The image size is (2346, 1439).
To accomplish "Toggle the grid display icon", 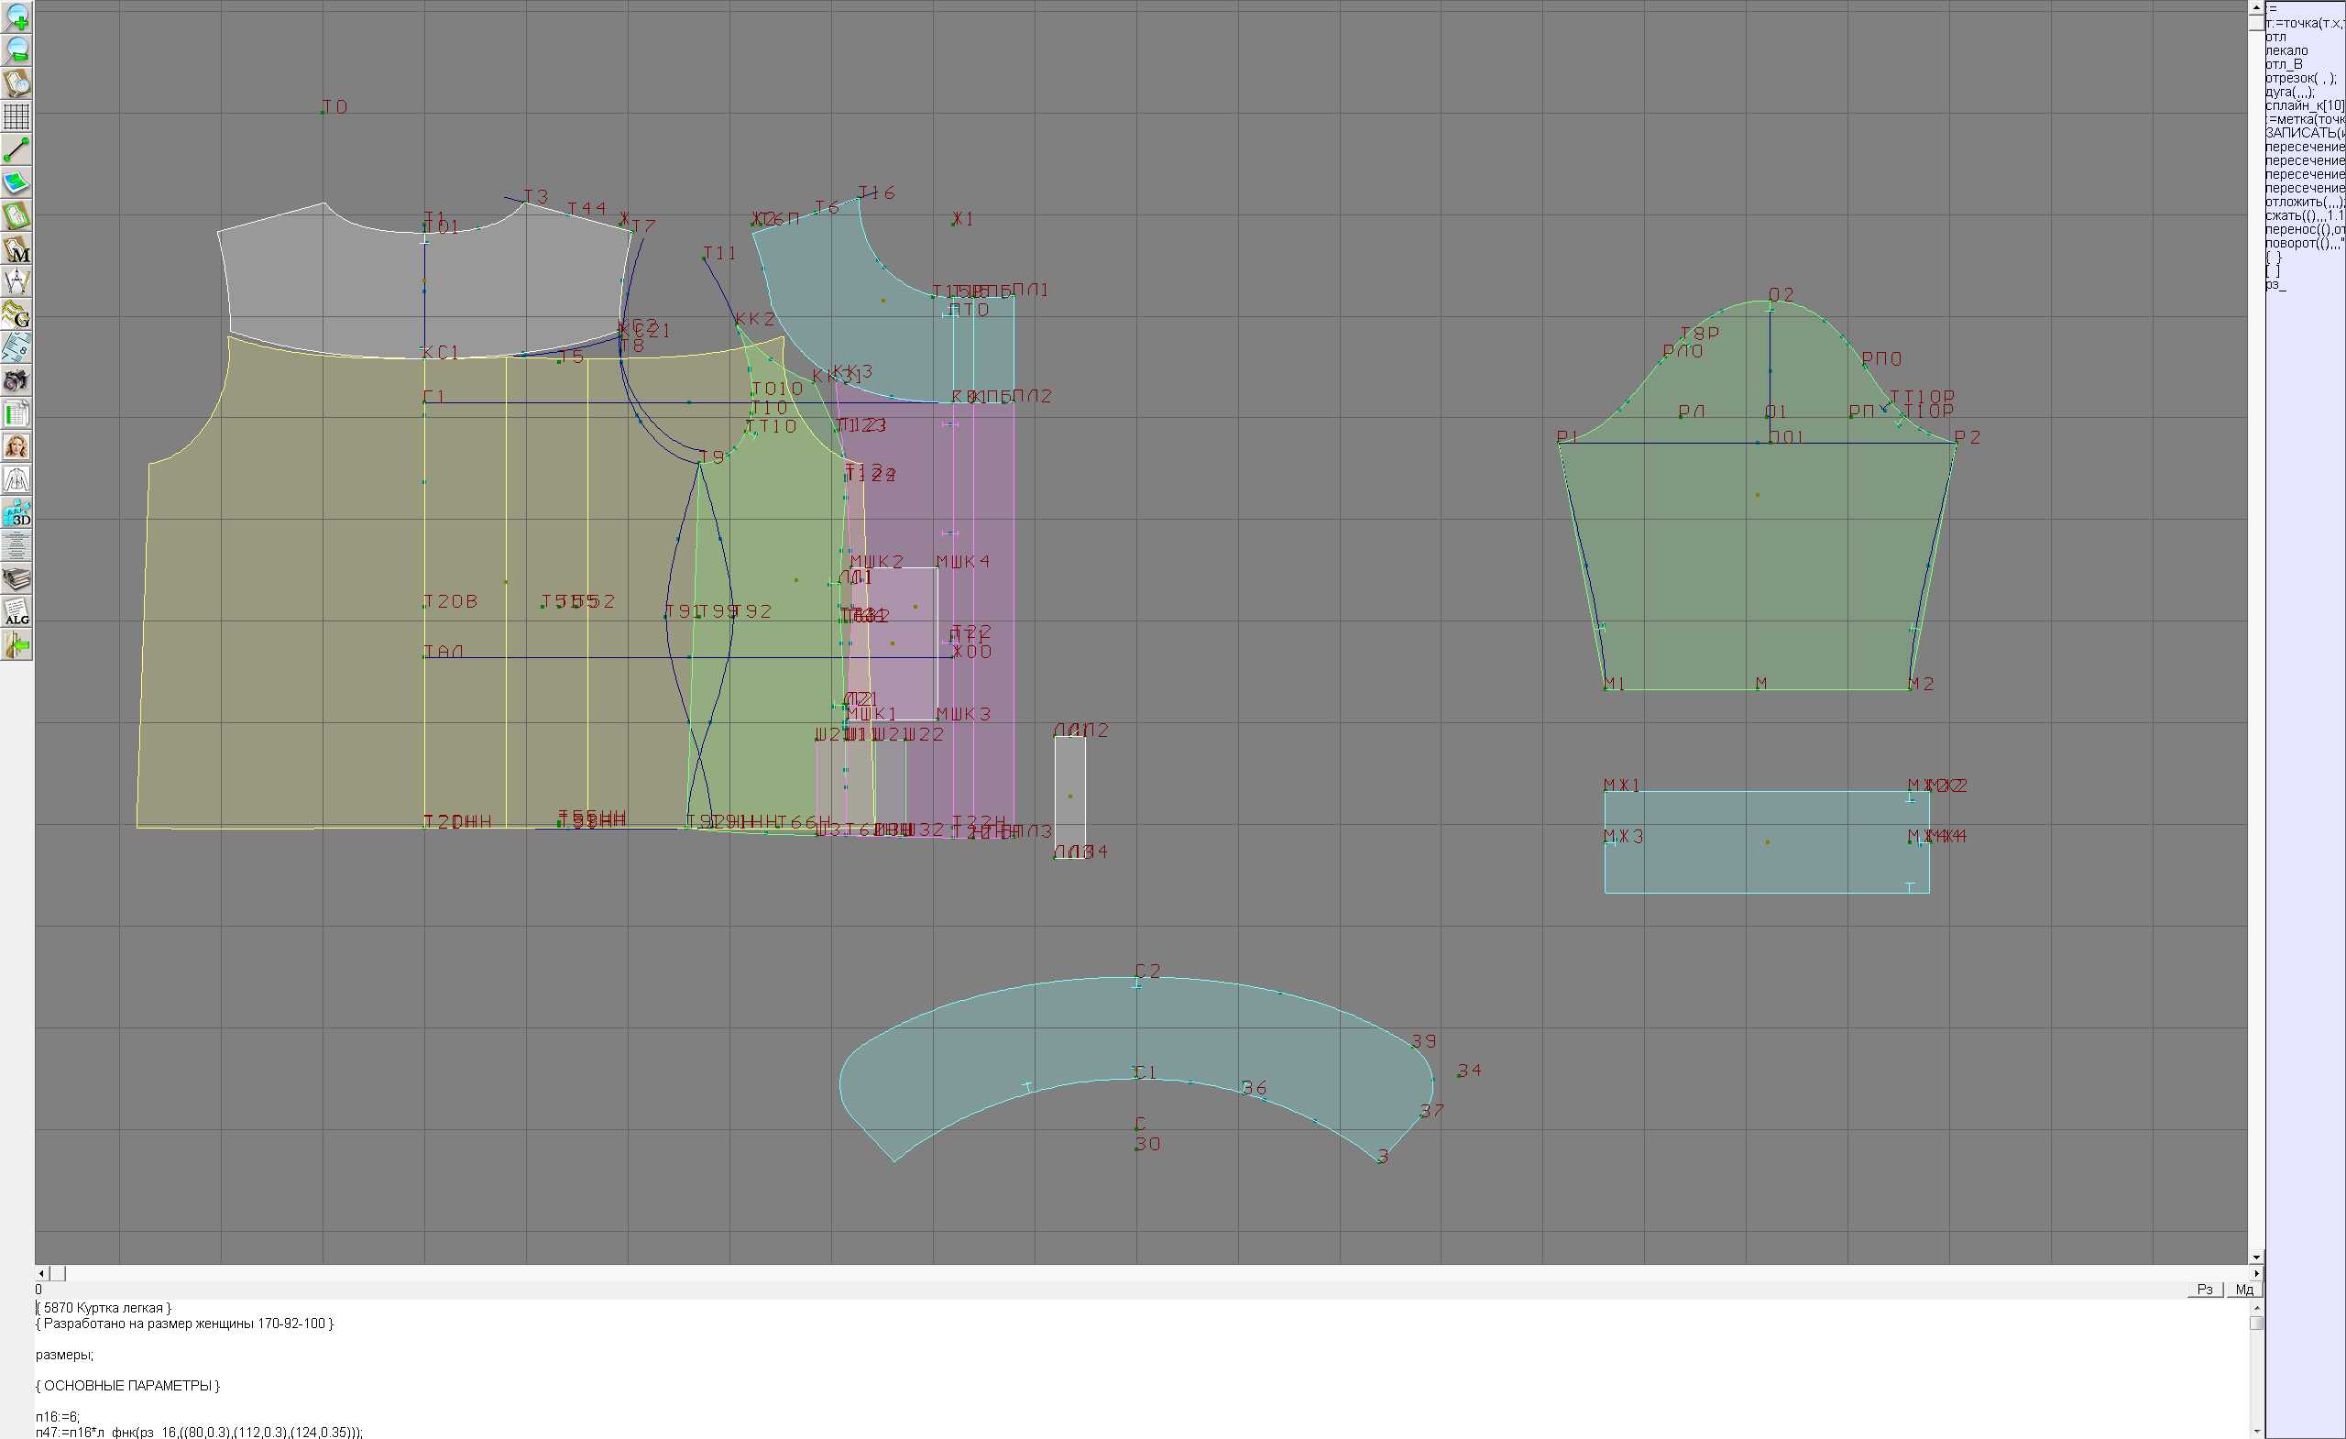I will tap(16, 116).
